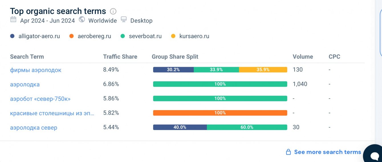Click the Volume column header
Screen dimensions: 382x162
point(303,56)
